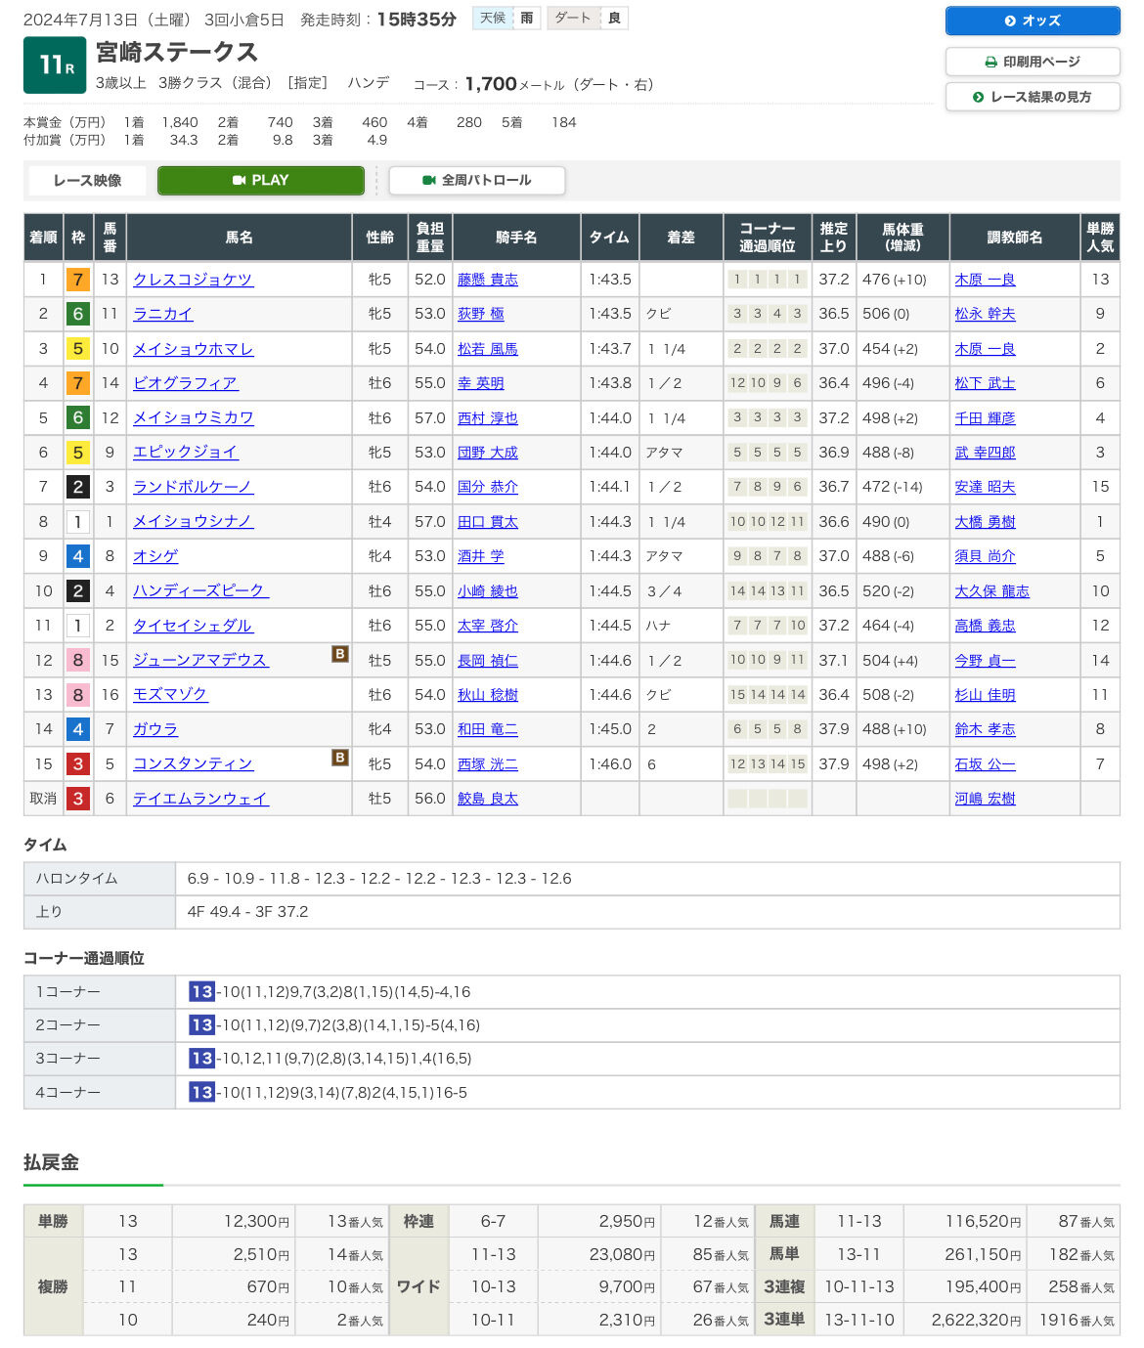Open horse ラニカイ page
This screenshot has height=1348, width=1144.
tap(163, 314)
